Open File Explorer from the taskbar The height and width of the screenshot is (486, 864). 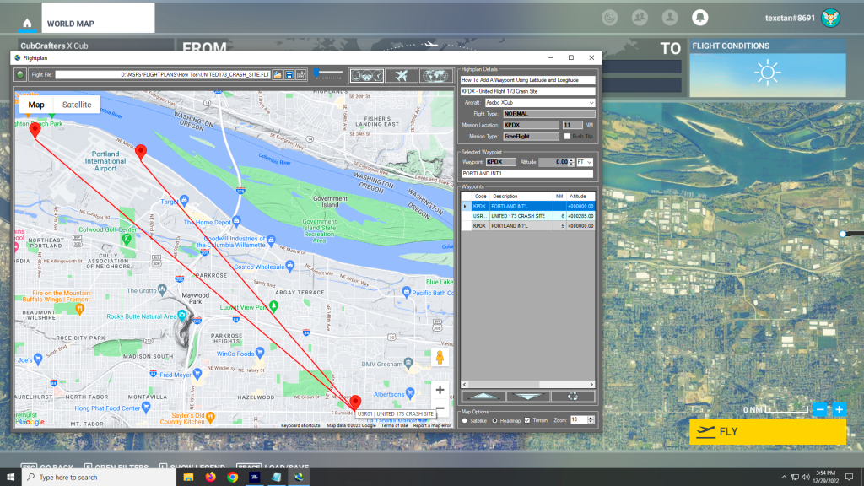[188, 478]
